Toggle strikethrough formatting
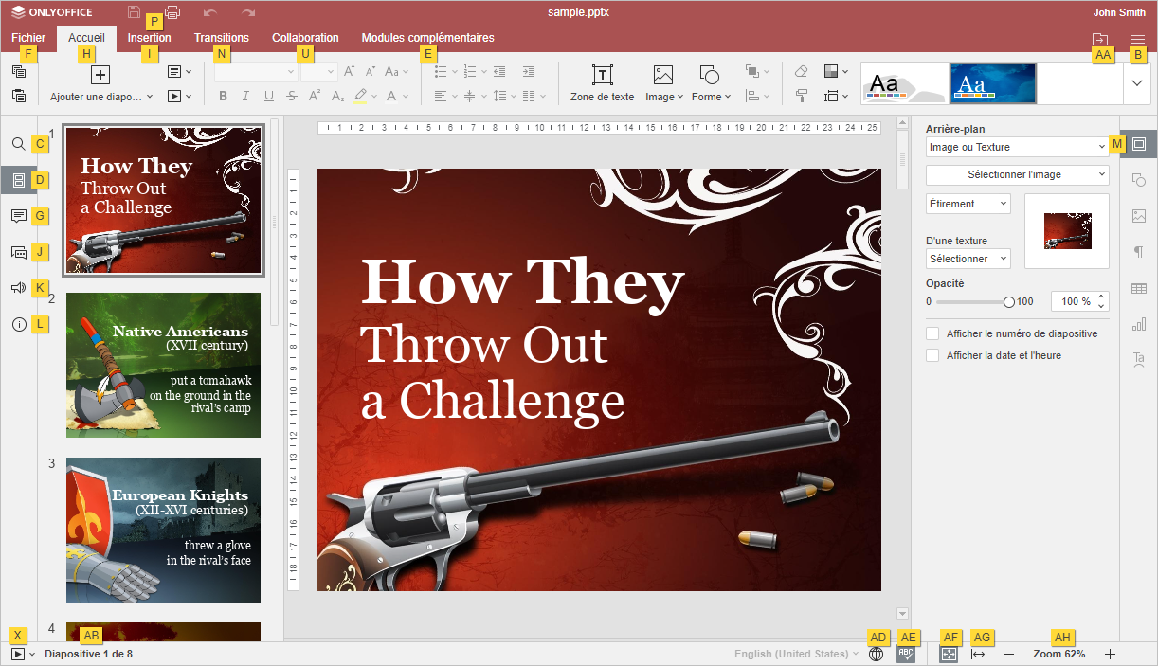The height and width of the screenshot is (666, 1158). click(x=291, y=96)
